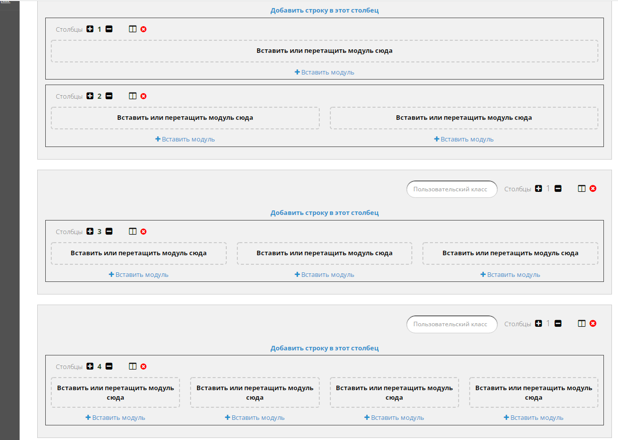Delete the row with 3 columns
Viewport: 618px width, 440px height.
143,232
